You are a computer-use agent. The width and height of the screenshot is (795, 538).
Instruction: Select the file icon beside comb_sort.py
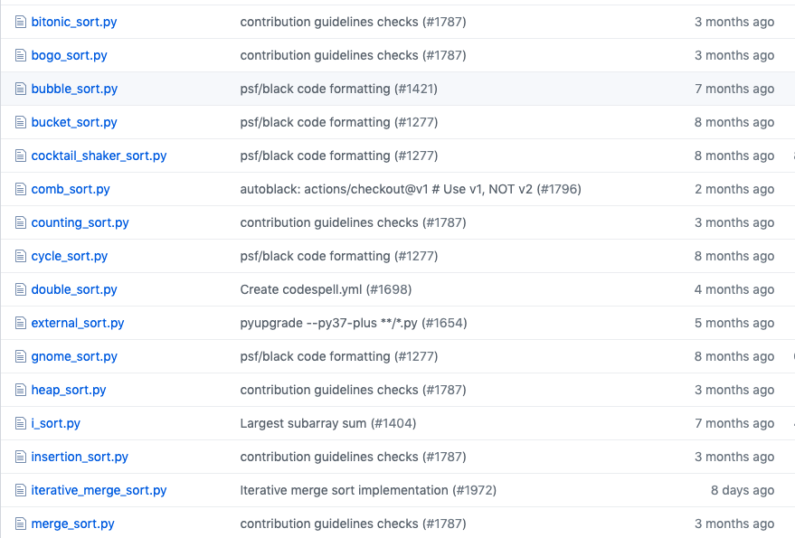[x=20, y=189]
